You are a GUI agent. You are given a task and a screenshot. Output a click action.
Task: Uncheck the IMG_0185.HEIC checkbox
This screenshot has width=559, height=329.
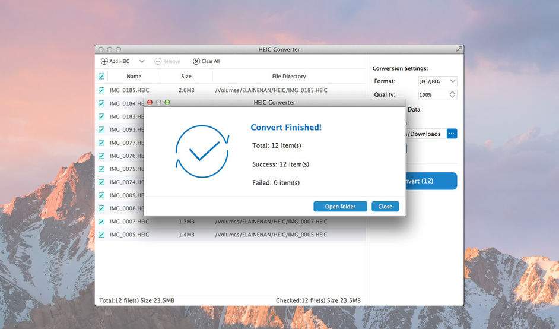[101, 90]
